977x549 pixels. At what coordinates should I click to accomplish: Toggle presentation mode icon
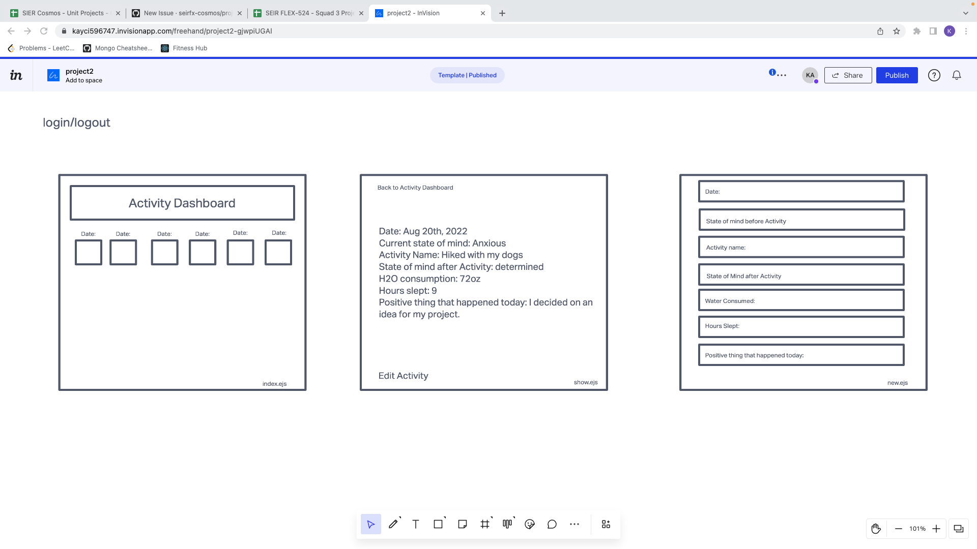(959, 529)
